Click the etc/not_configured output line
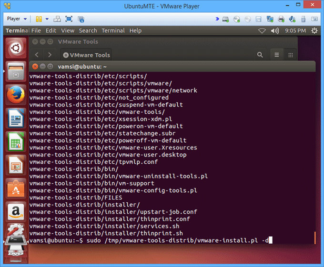Viewport: 324px width, 267px height. (99, 98)
